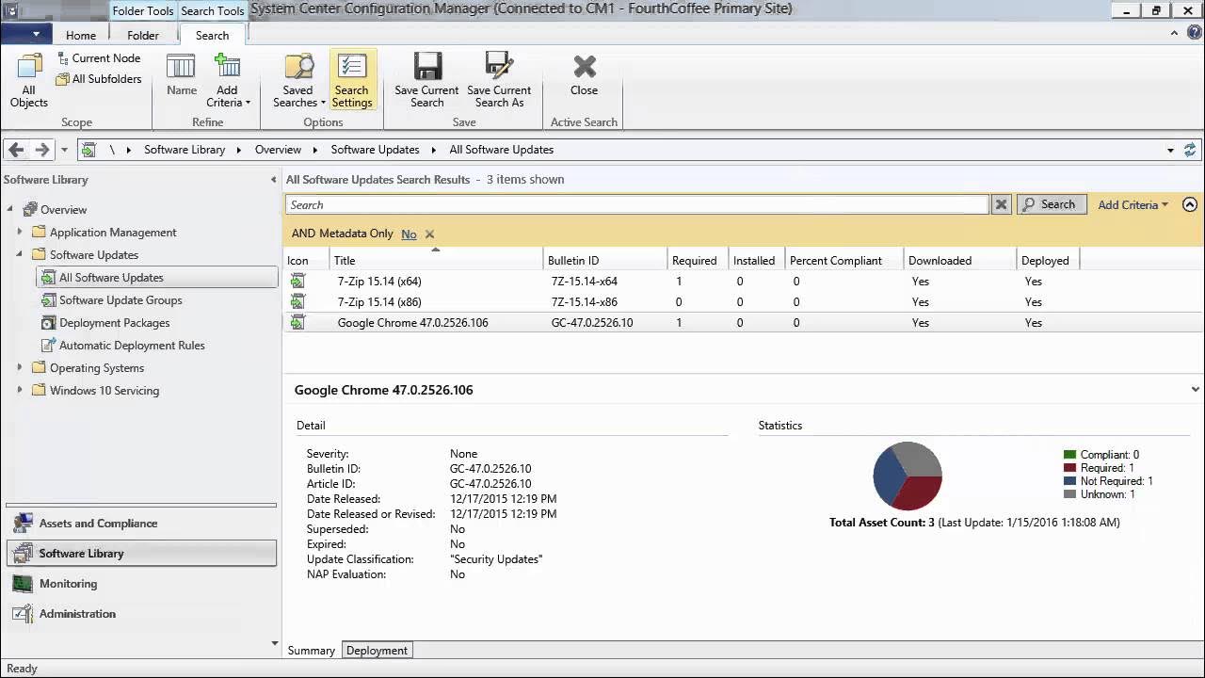Select Windows 10 Servicing folder

95,391
